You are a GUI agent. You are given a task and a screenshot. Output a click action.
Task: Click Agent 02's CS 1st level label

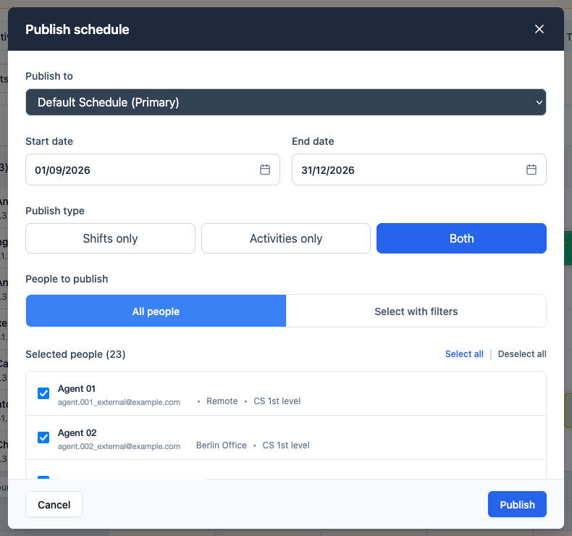click(286, 445)
